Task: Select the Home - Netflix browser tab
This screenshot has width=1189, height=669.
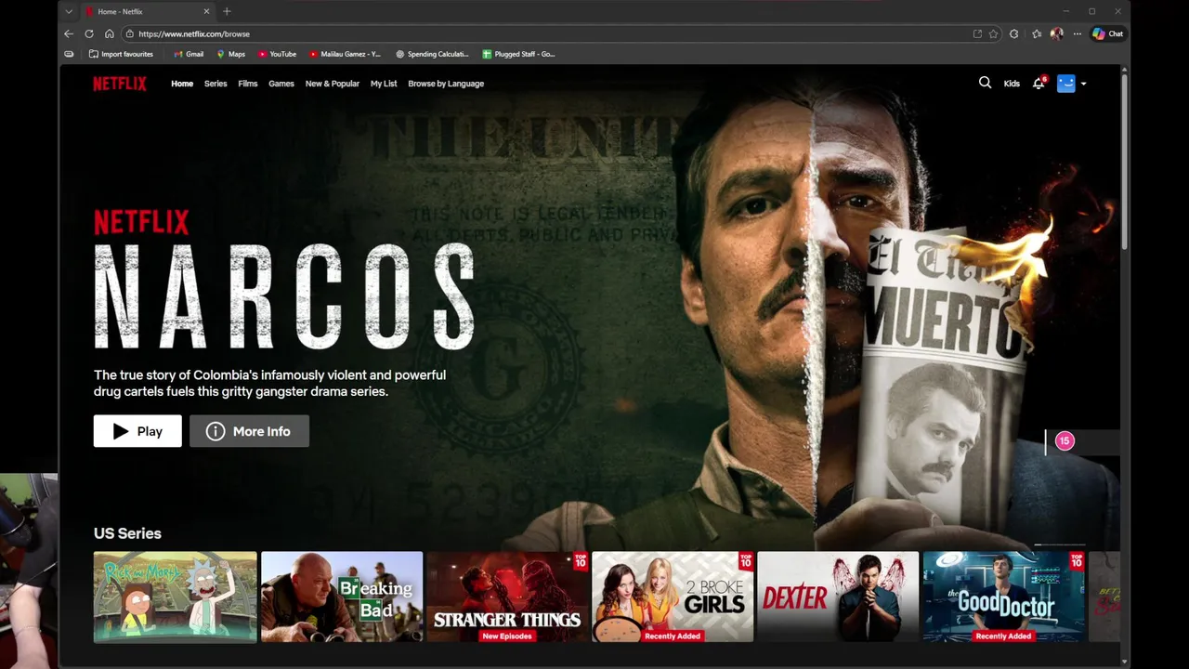Action: click(x=147, y=11)
